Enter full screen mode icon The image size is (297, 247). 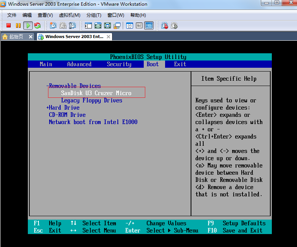(108, 25)
